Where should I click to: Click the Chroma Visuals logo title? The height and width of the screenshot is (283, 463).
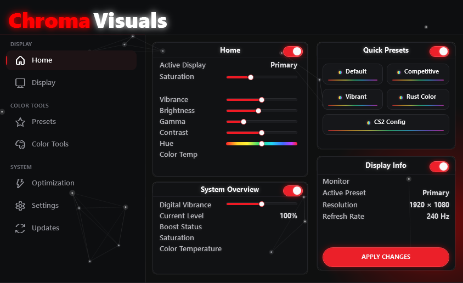[88, 20]
